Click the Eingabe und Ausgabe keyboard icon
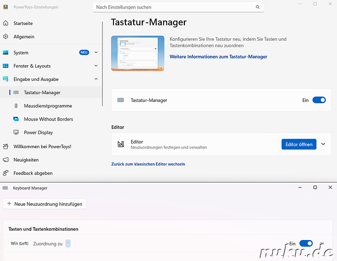The width and height of the screenshot is (337, 261). pyautogui.click(x=6, y=79)
